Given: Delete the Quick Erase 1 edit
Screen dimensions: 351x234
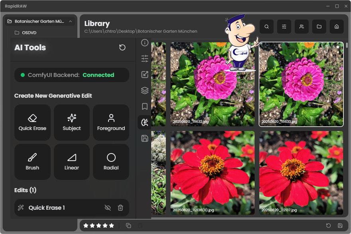Looking at the screenshot, I should pyautogui.click(x=120, y=208).
